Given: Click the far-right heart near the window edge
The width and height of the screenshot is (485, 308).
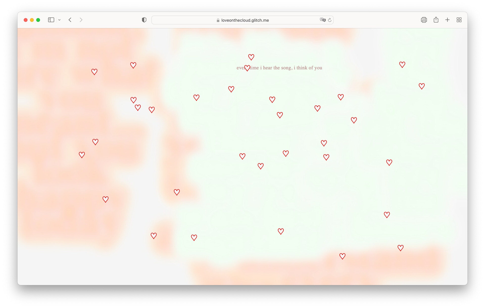Looking at the screenshot, I should click(421, 86).
